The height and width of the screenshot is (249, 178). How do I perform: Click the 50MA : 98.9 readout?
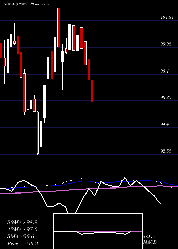coord(22,222)
